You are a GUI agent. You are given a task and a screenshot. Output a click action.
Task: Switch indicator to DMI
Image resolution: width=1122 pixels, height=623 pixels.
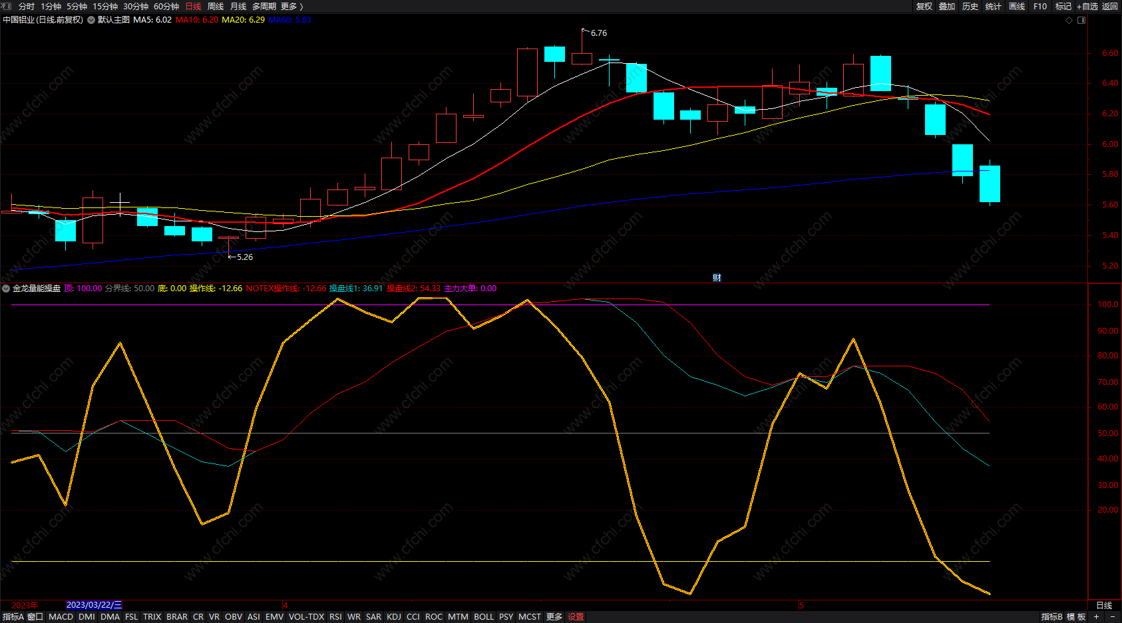(87, 617)
